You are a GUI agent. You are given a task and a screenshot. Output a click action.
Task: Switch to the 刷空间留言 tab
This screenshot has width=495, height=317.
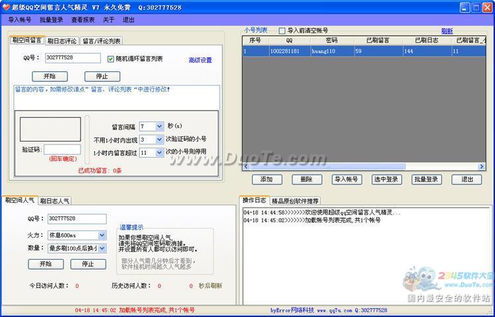click(28, 40)
